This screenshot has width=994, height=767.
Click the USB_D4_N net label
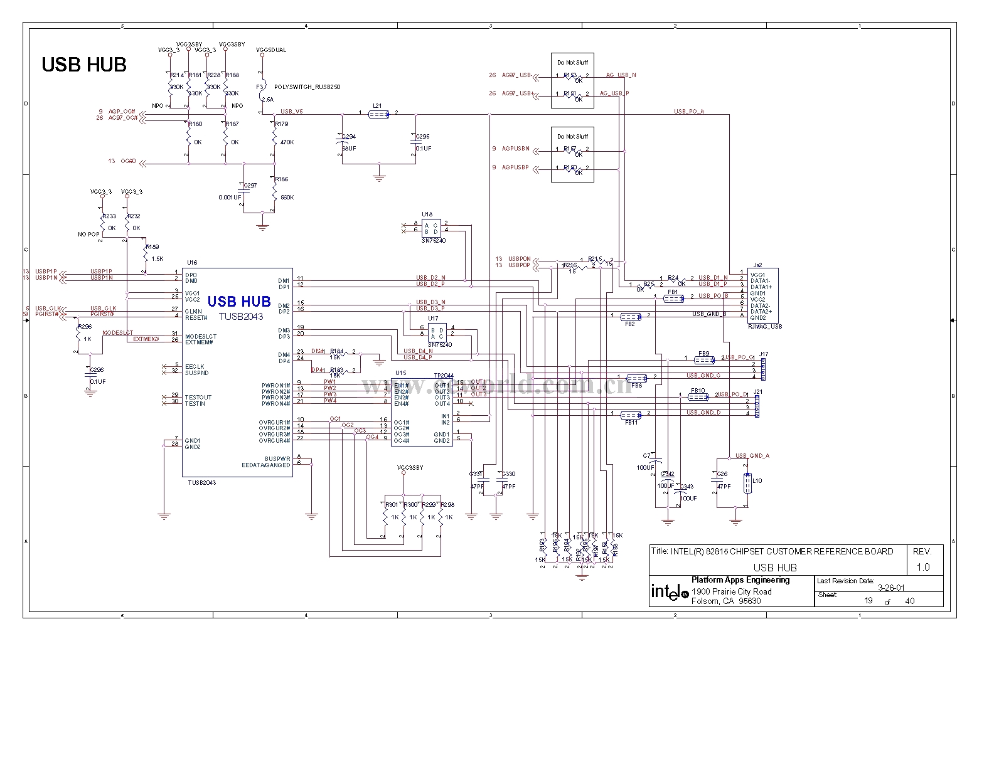(x=418, y=351)
